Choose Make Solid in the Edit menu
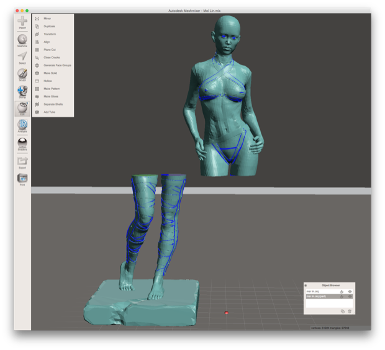Image resolution: width=385 pixels, height=350 pixels. coord(53,73)
